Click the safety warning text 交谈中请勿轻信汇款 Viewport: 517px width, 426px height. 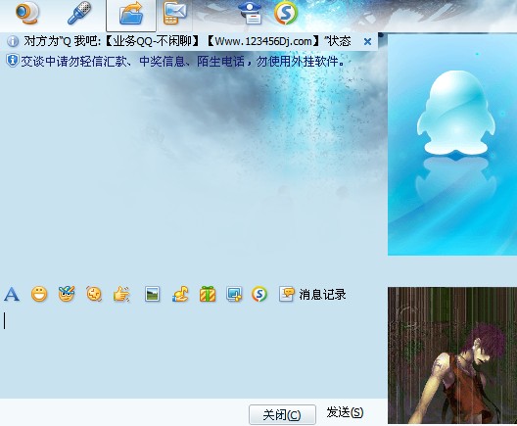coord(183,62)
